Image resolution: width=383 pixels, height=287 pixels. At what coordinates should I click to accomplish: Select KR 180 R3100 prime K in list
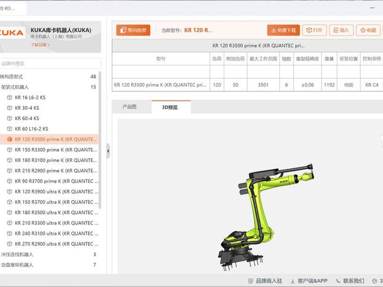tap(56, 160)
